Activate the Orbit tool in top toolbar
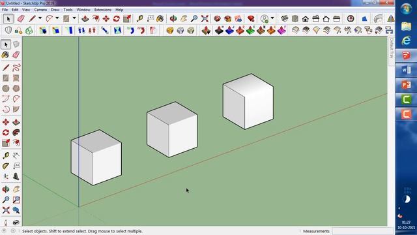Image resolution: width=417 pixels, height=235 pixels. coord(173,19)
